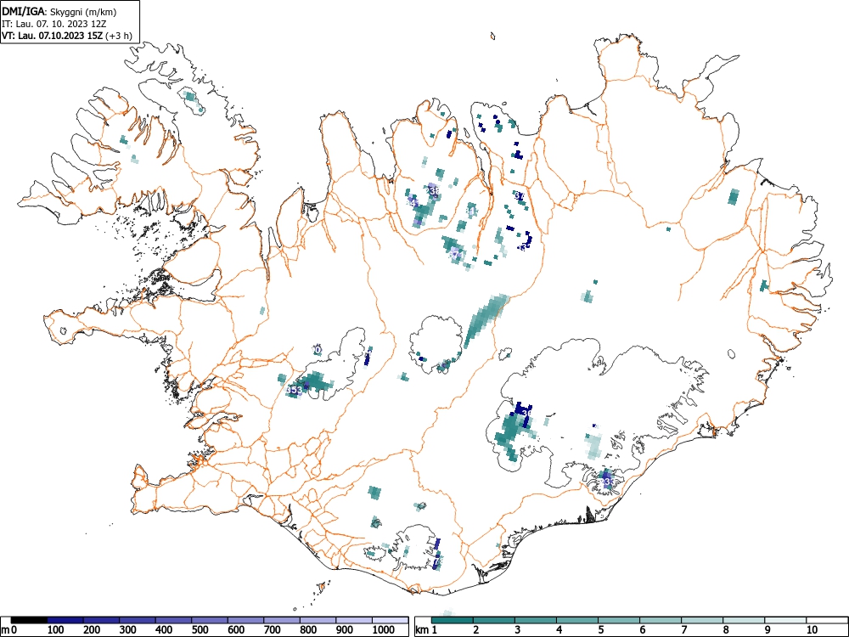Select the 3–4 km teal legend swatch
This screenshot has width=849, height=637.
click(536, 620)
